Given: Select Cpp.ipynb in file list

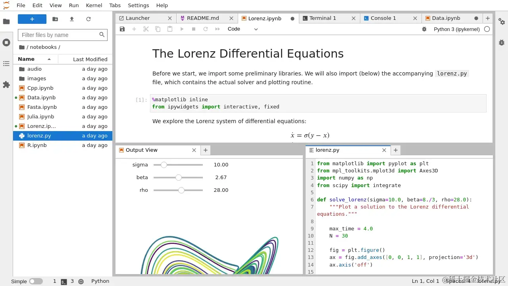Looking at the screenshot, I should point(63,88).
